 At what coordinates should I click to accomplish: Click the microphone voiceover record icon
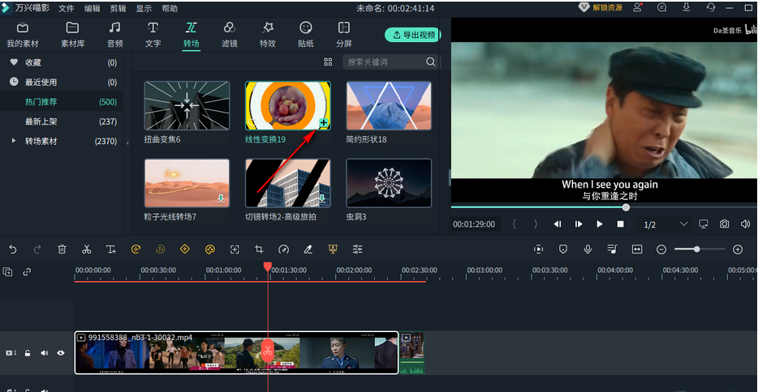pos(588,249)
